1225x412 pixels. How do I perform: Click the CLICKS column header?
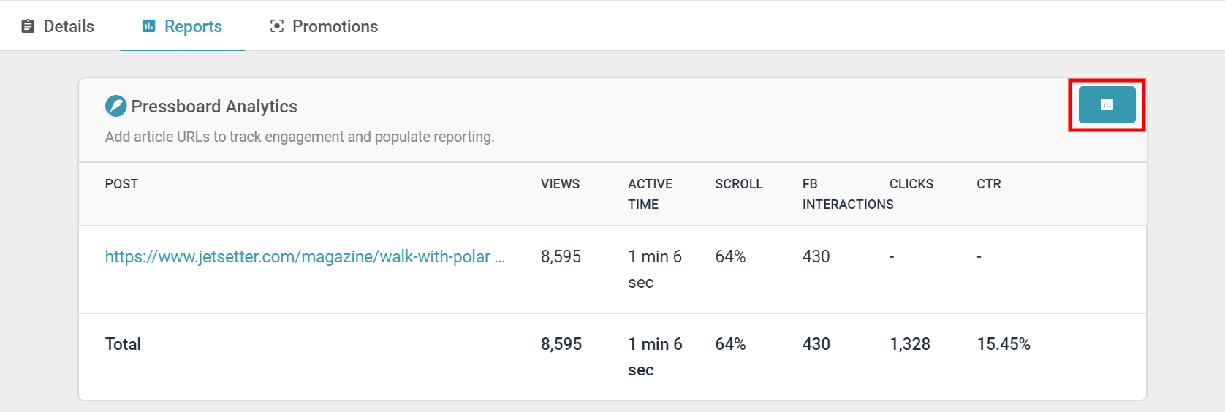(911, 184)
